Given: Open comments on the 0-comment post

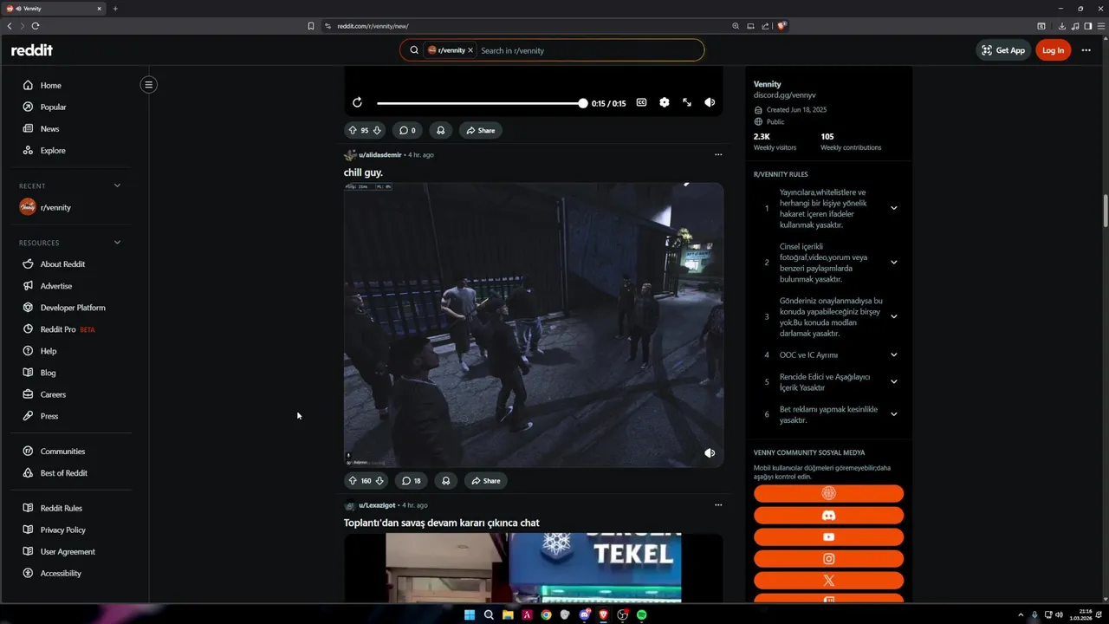Looking at the screenshot, I should pyautogui.click(x=406, y=131).
